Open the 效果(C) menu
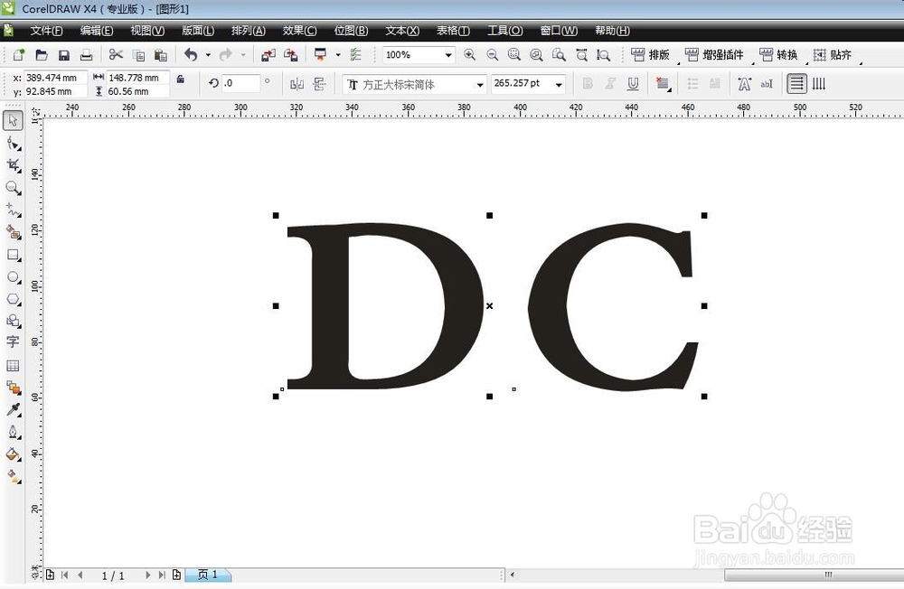Screen dimensions: 904x589 tap(300, 31)
